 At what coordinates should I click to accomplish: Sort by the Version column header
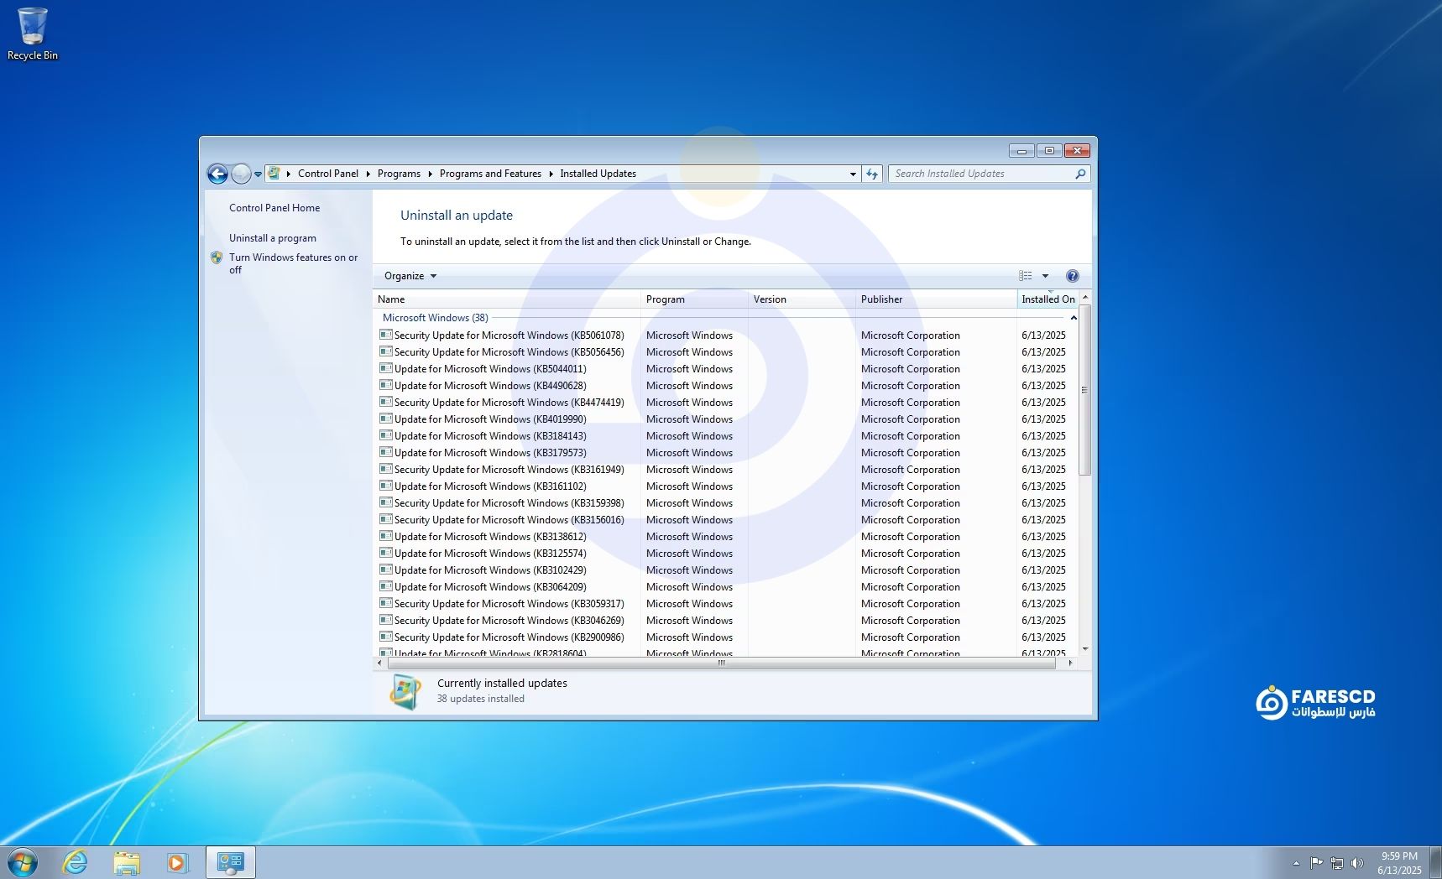(x=802, y=299)
